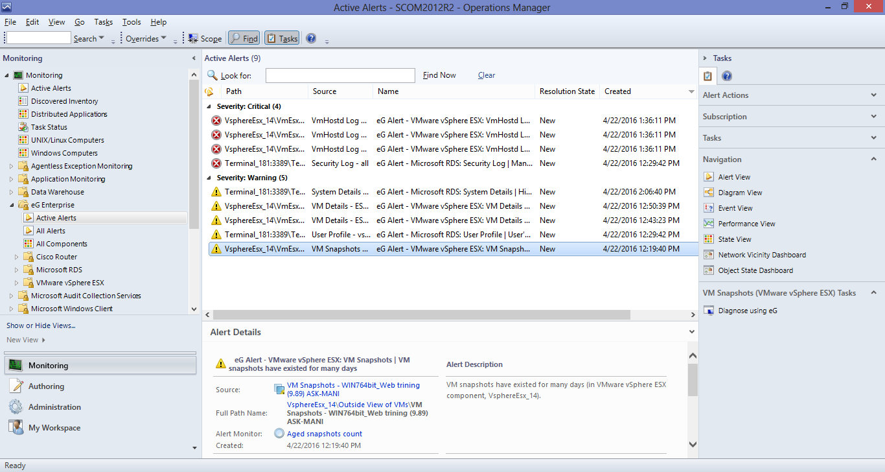885x472 pixels.
Task: Select the Microsoft RDS tree item
Action: 59,270
